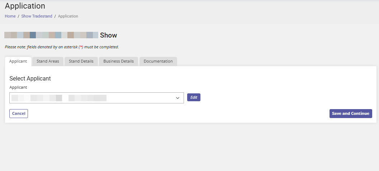This screenshot has height=171, width=379.
Task: Click the word Show in the heading
Action: click(108, 35)
